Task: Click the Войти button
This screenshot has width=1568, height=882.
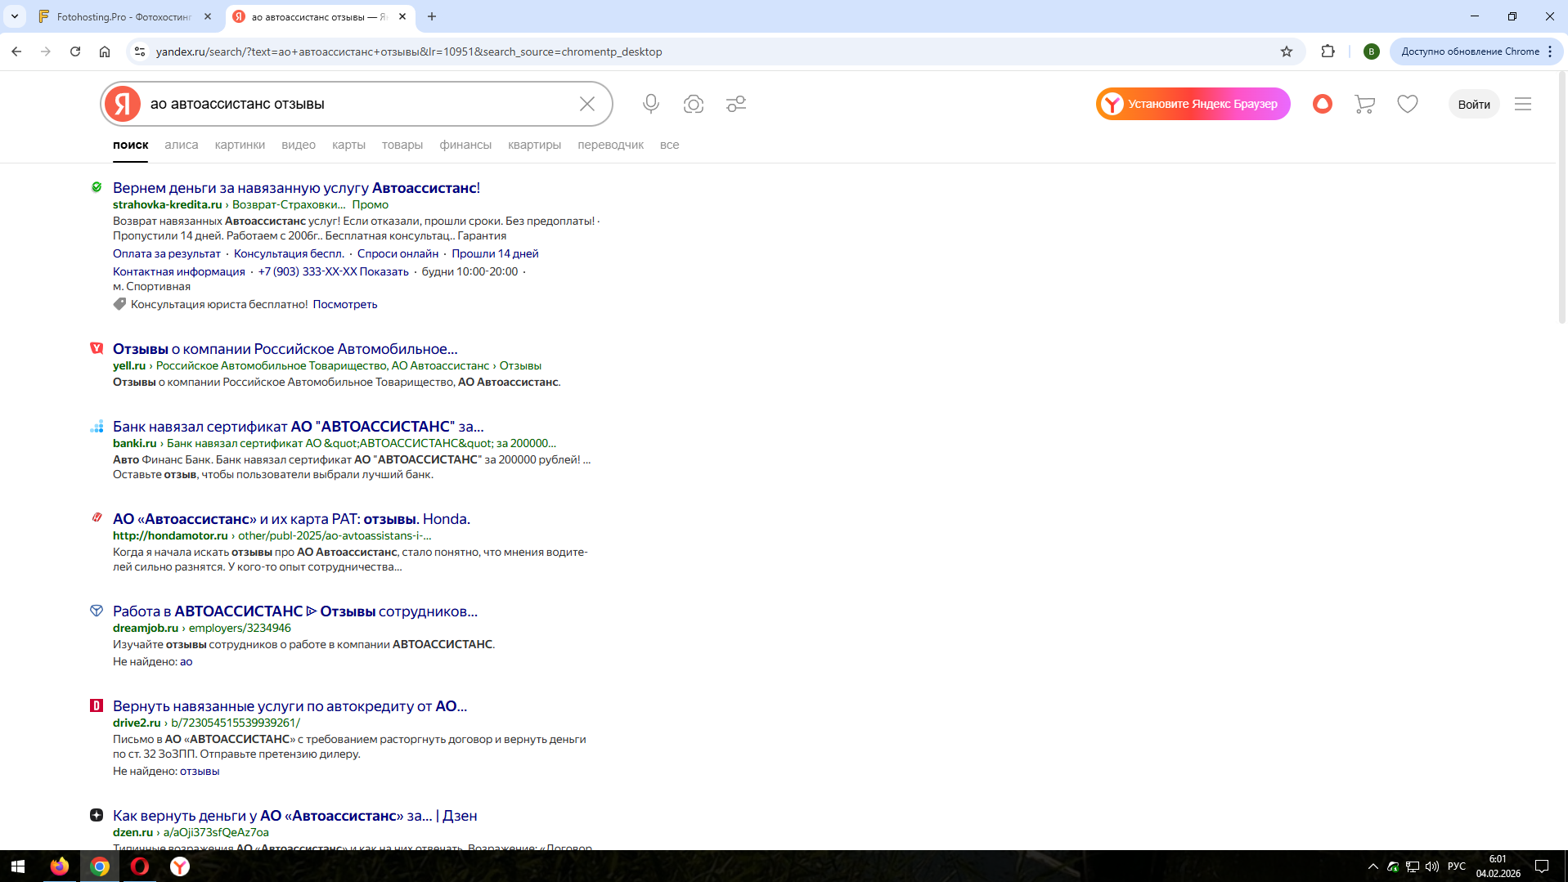Action: tap(1474, 104)
